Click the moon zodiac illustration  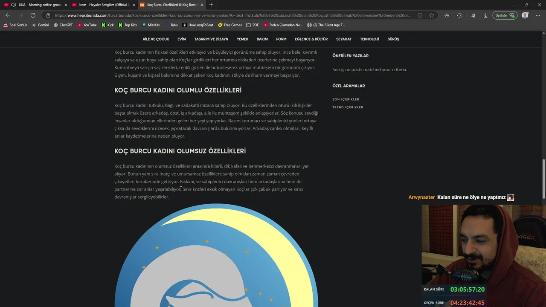click(x=216, y=255)
